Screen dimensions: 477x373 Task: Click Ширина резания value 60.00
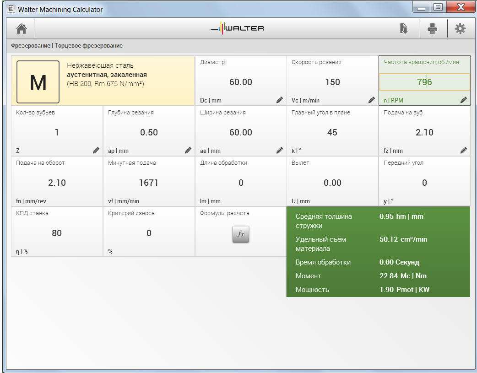241,132
